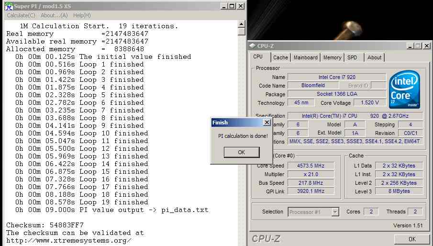433x246 pixels.
Task: Switch to the About tab in CPU-Z
Action: [x=374, y=57]
